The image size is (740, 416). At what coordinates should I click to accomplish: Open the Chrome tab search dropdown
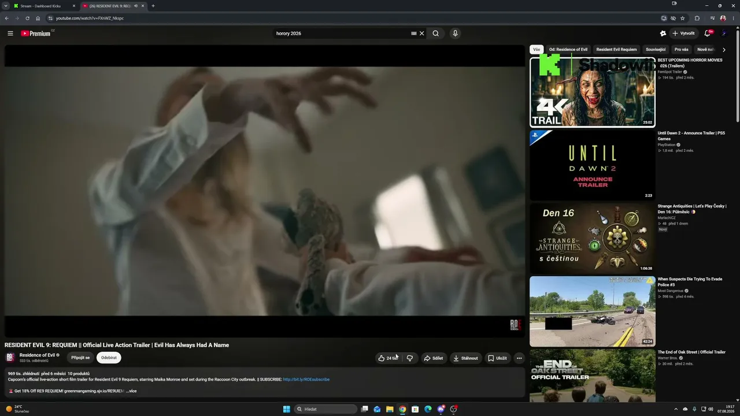(6, 6)
